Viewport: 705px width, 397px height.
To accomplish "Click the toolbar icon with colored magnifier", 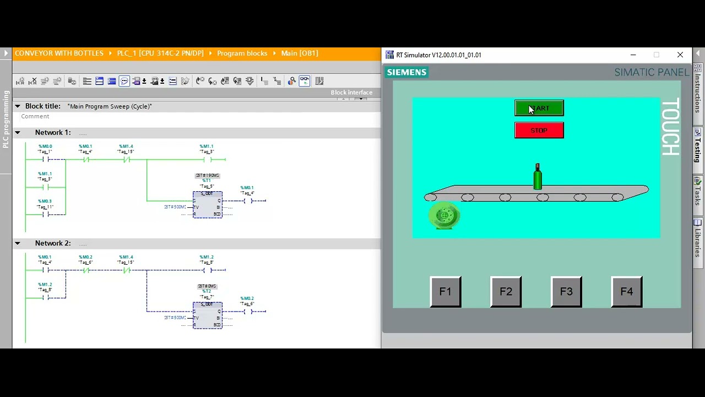I will click(291, 81).
